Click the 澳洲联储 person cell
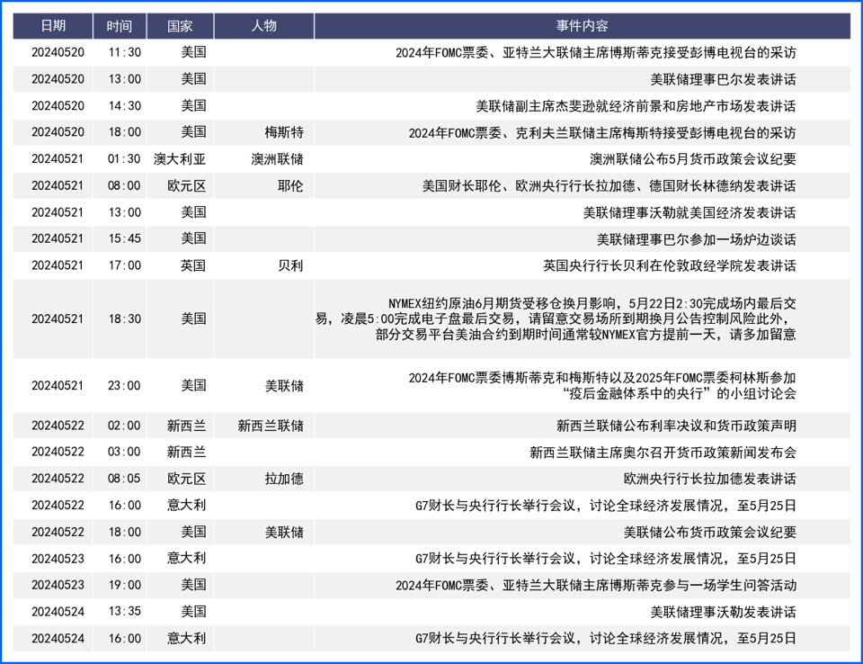863x664 pixels. 278,159
